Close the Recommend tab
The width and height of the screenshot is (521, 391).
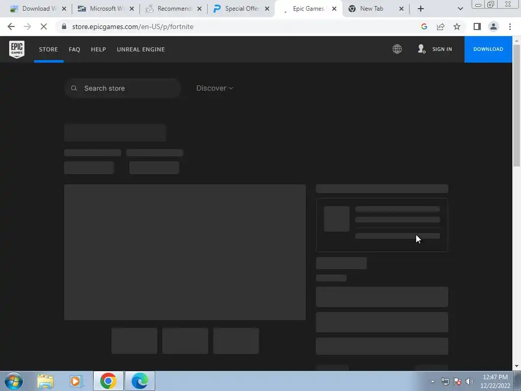pyautogui.click(x=199, y=9)
